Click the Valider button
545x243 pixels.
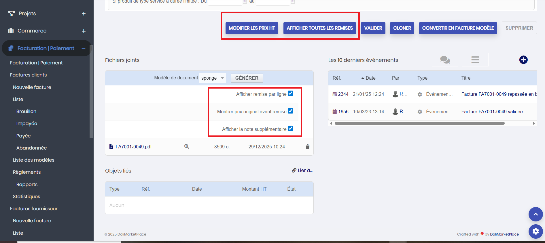click(x=373, y=28)
